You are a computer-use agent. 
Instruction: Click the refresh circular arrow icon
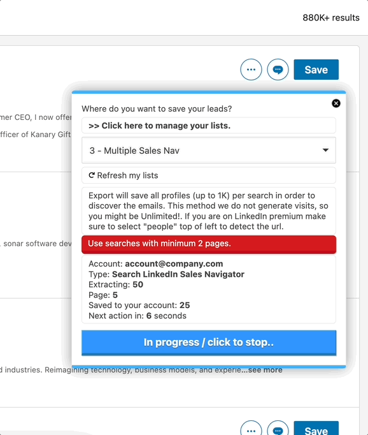click(x=92, y=175)
